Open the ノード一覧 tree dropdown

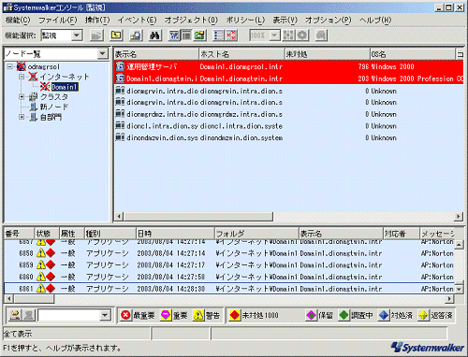[102, 54]
